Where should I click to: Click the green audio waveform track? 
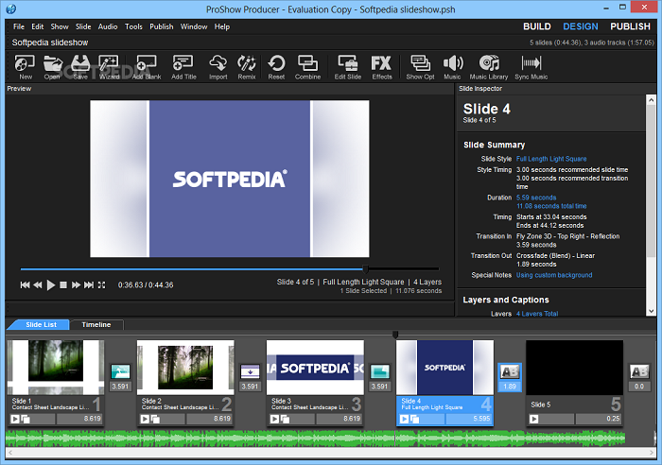click(315, 439)
